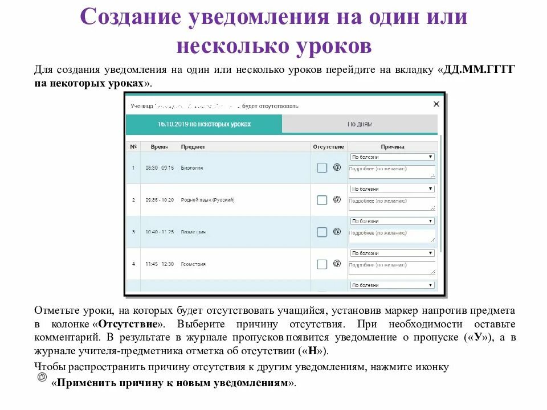Image resolution: width=547 pixels, height=410 pixels.
Task: Select the «08:30 - 09:15» time cell
Action: (x=160, y=167)
